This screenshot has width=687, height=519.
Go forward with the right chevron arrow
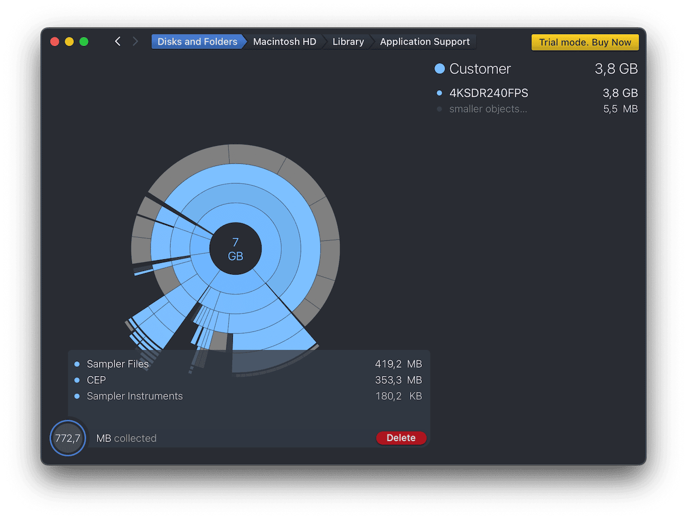coord(135,41)
